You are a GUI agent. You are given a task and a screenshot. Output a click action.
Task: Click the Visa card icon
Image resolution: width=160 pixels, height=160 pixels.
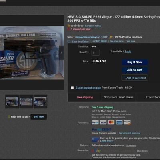click(x=103, y=122)
